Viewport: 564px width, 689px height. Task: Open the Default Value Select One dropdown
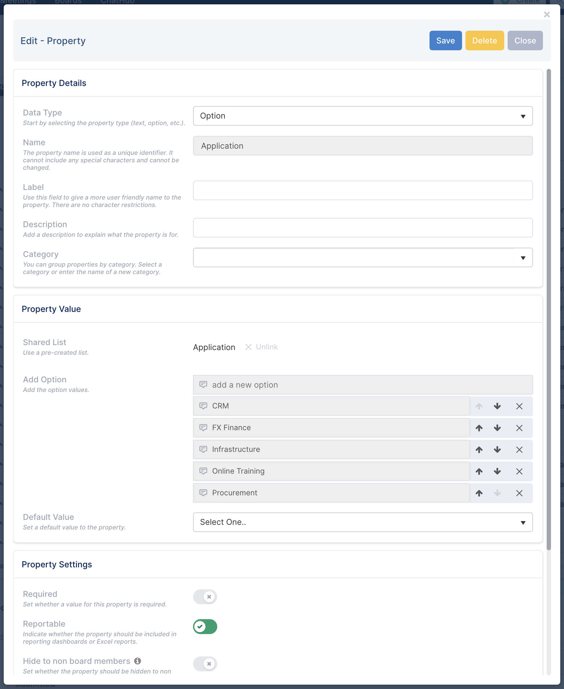[x=363, y=522]
